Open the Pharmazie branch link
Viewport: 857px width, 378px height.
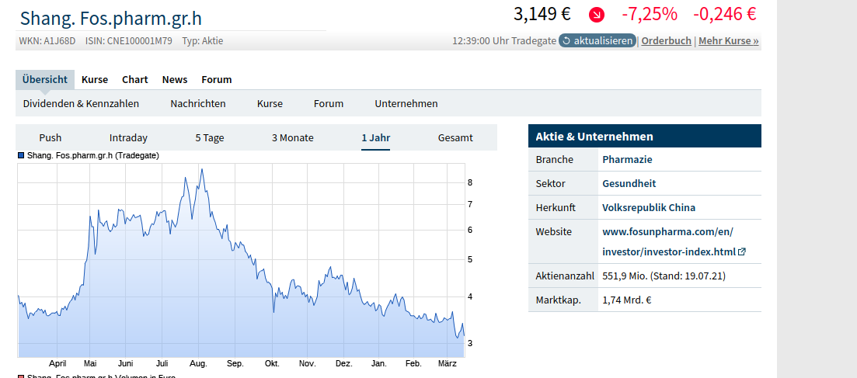pyautogui.click(x=627, y=159)
